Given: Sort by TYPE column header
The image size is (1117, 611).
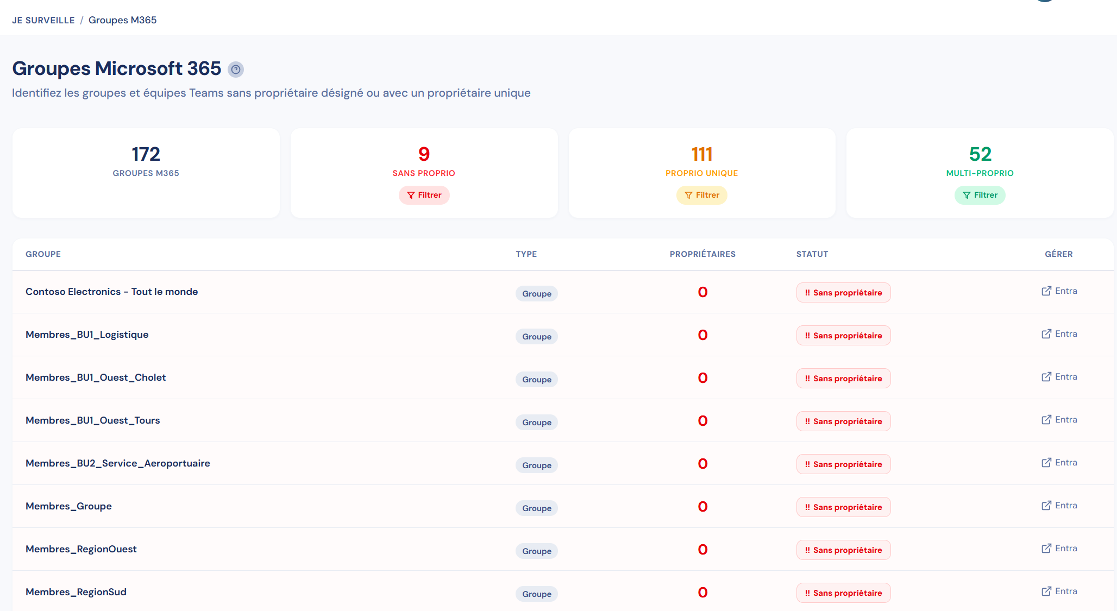Looking at the screenshot, I should pyautogui.click(x=526, y=254).
